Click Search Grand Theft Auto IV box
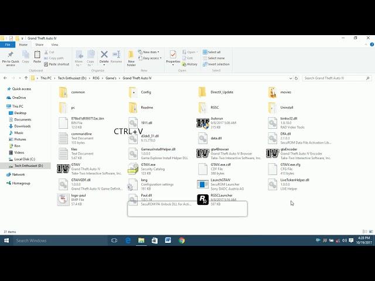The image size is (375, 281). click(337, 78)
